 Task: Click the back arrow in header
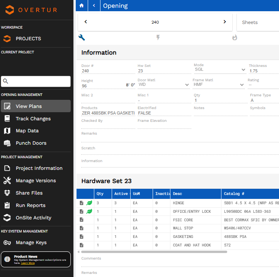tap(94, 5)
